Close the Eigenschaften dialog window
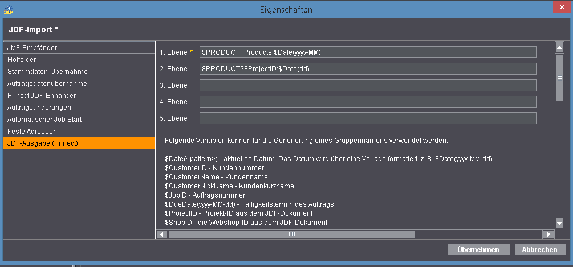Image resolution: width=573 pixels, height=267 pixels. (562, 7)
